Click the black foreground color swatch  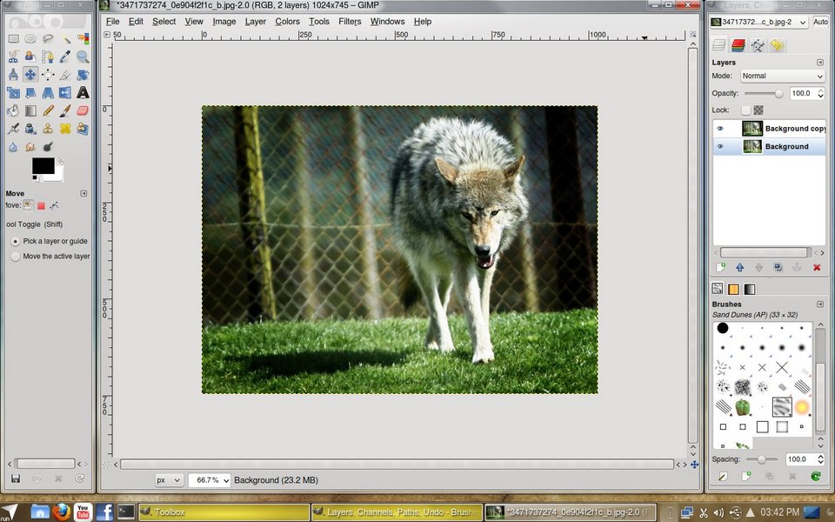pos(43,165)
